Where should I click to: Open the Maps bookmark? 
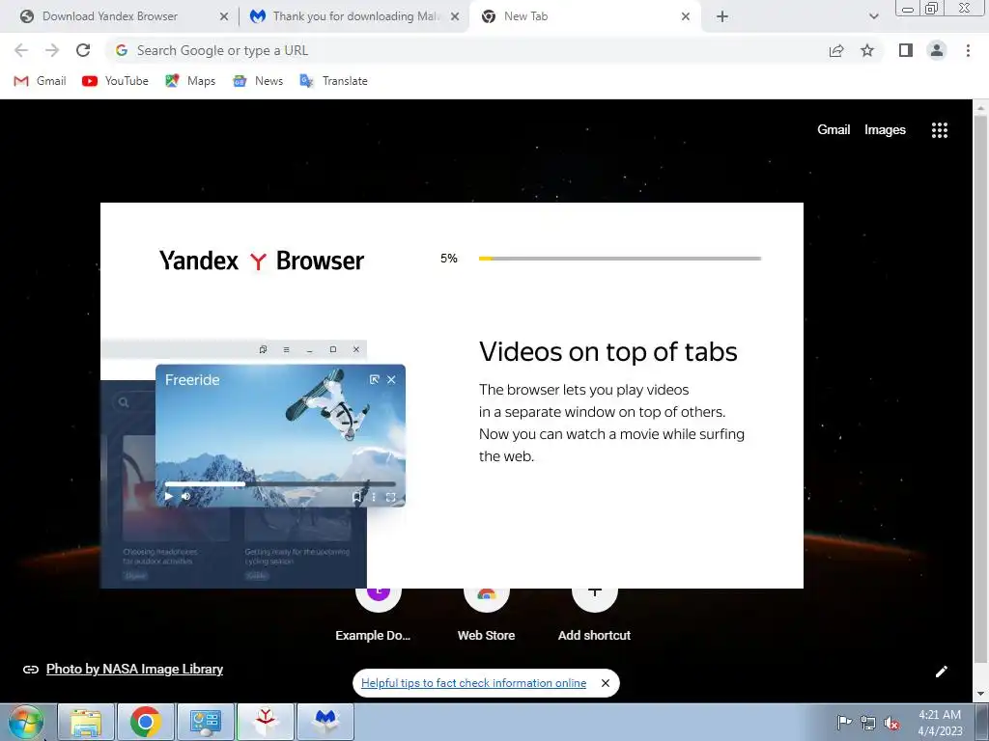point(190,81)
